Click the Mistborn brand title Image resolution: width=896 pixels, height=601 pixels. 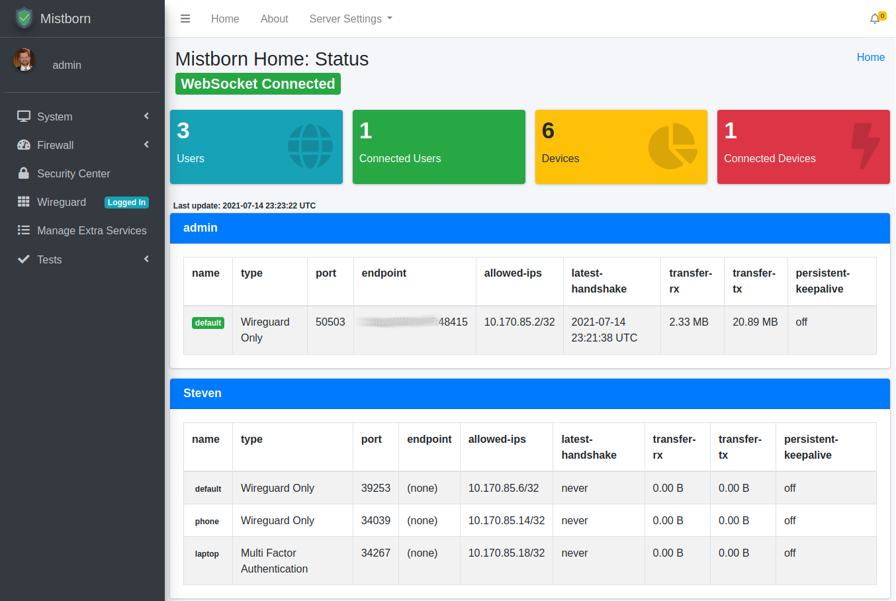coord(66,19)
